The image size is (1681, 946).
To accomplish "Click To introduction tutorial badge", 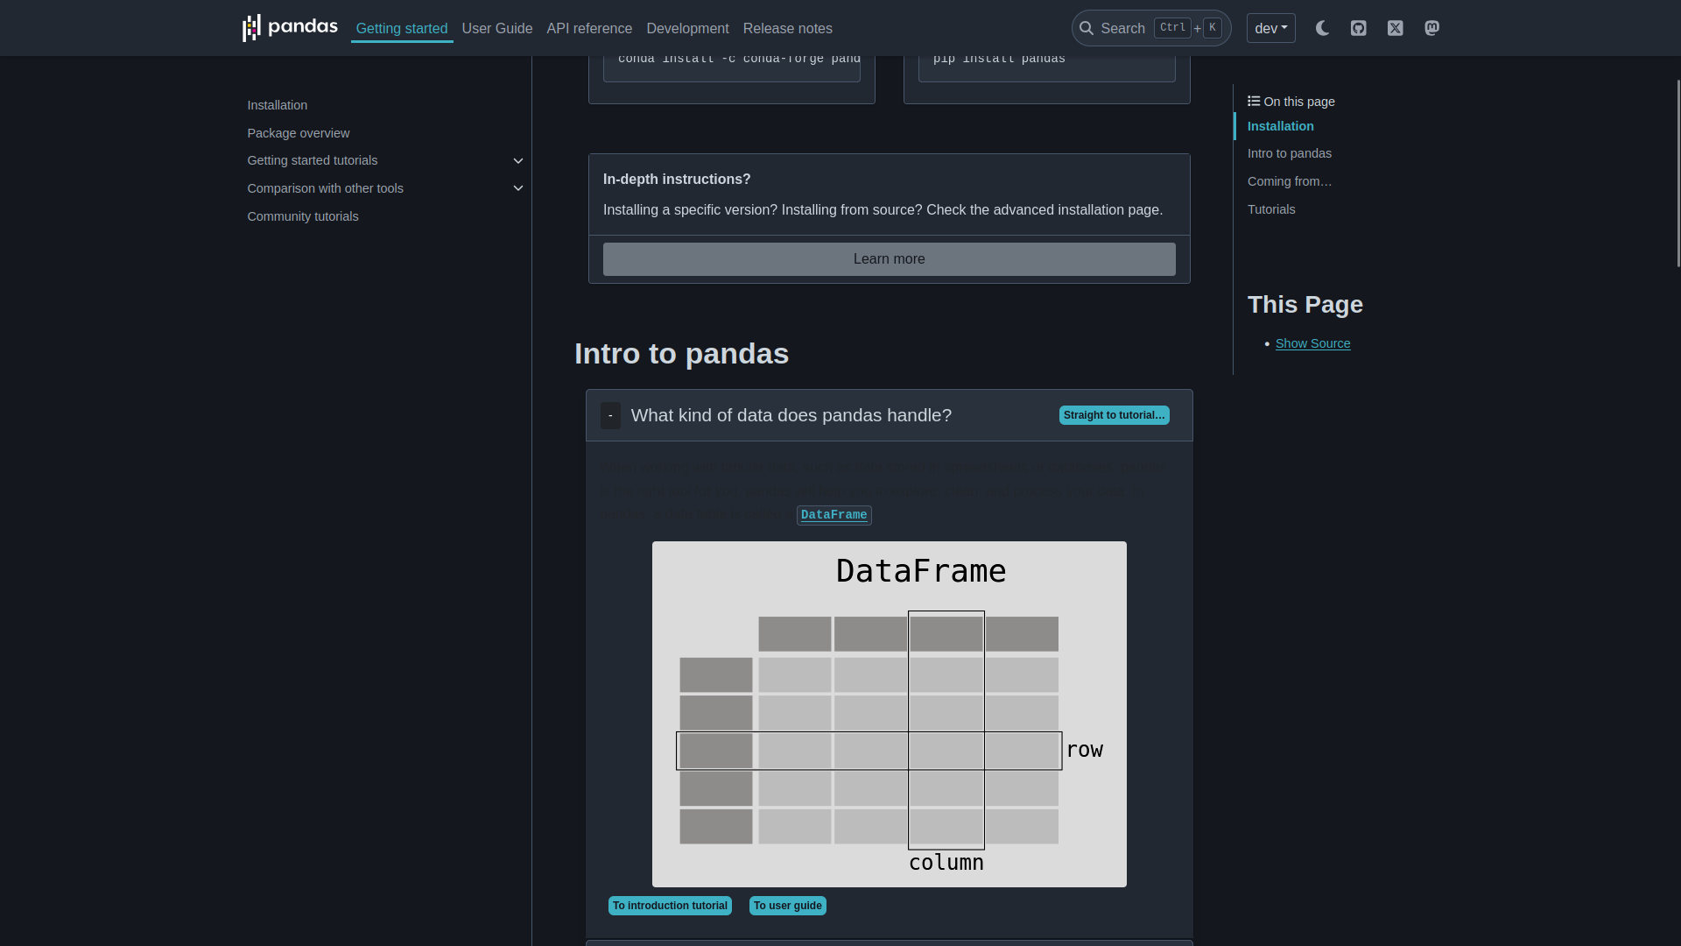I will point(671,906).
